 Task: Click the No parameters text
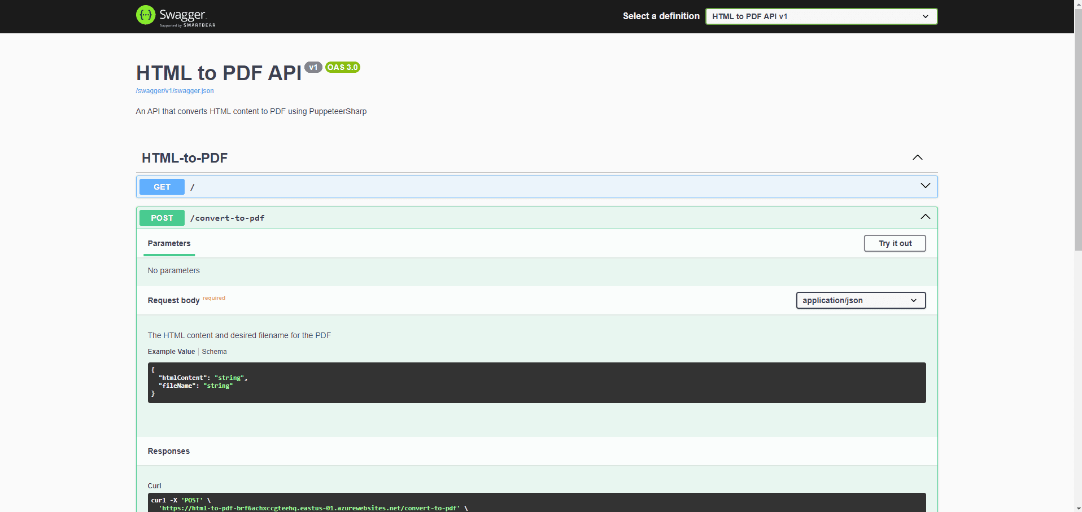[x=173, y=270]
